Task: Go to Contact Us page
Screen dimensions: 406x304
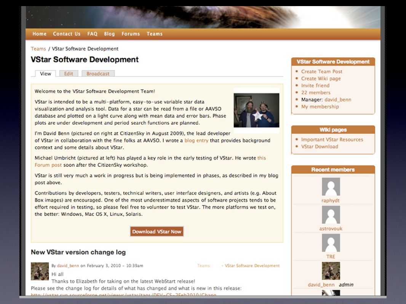Action: tap(67, 34)
